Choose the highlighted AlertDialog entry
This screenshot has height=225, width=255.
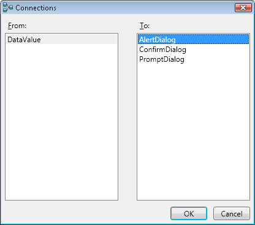pos(193,39)
